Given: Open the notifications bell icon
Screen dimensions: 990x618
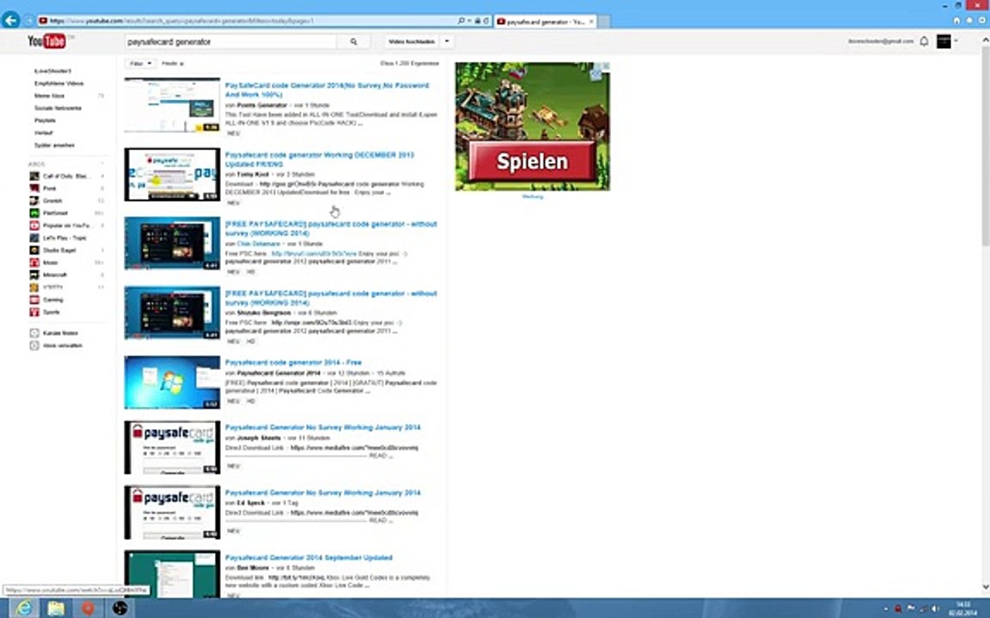Looking at the screenshot, I should (925, 41).
